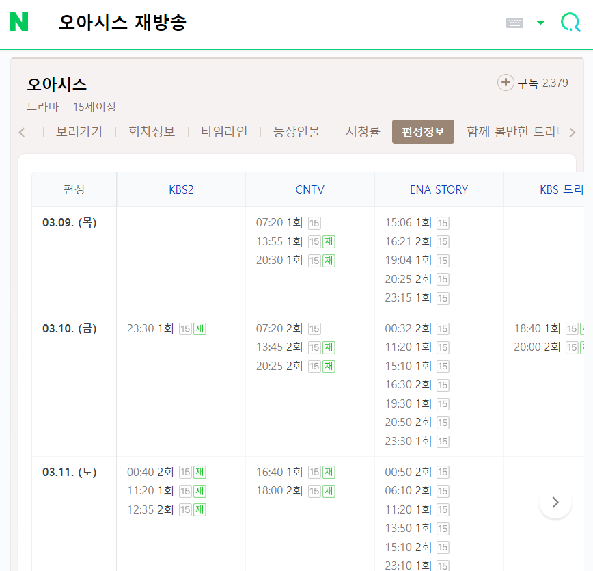This screenshot has width=593, height=571.
Task: Click the Naver N logo
Action: point(19,22)
